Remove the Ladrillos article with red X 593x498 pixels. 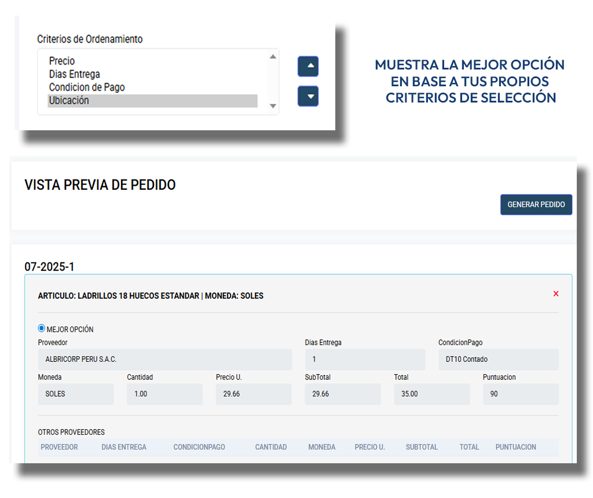555,294
